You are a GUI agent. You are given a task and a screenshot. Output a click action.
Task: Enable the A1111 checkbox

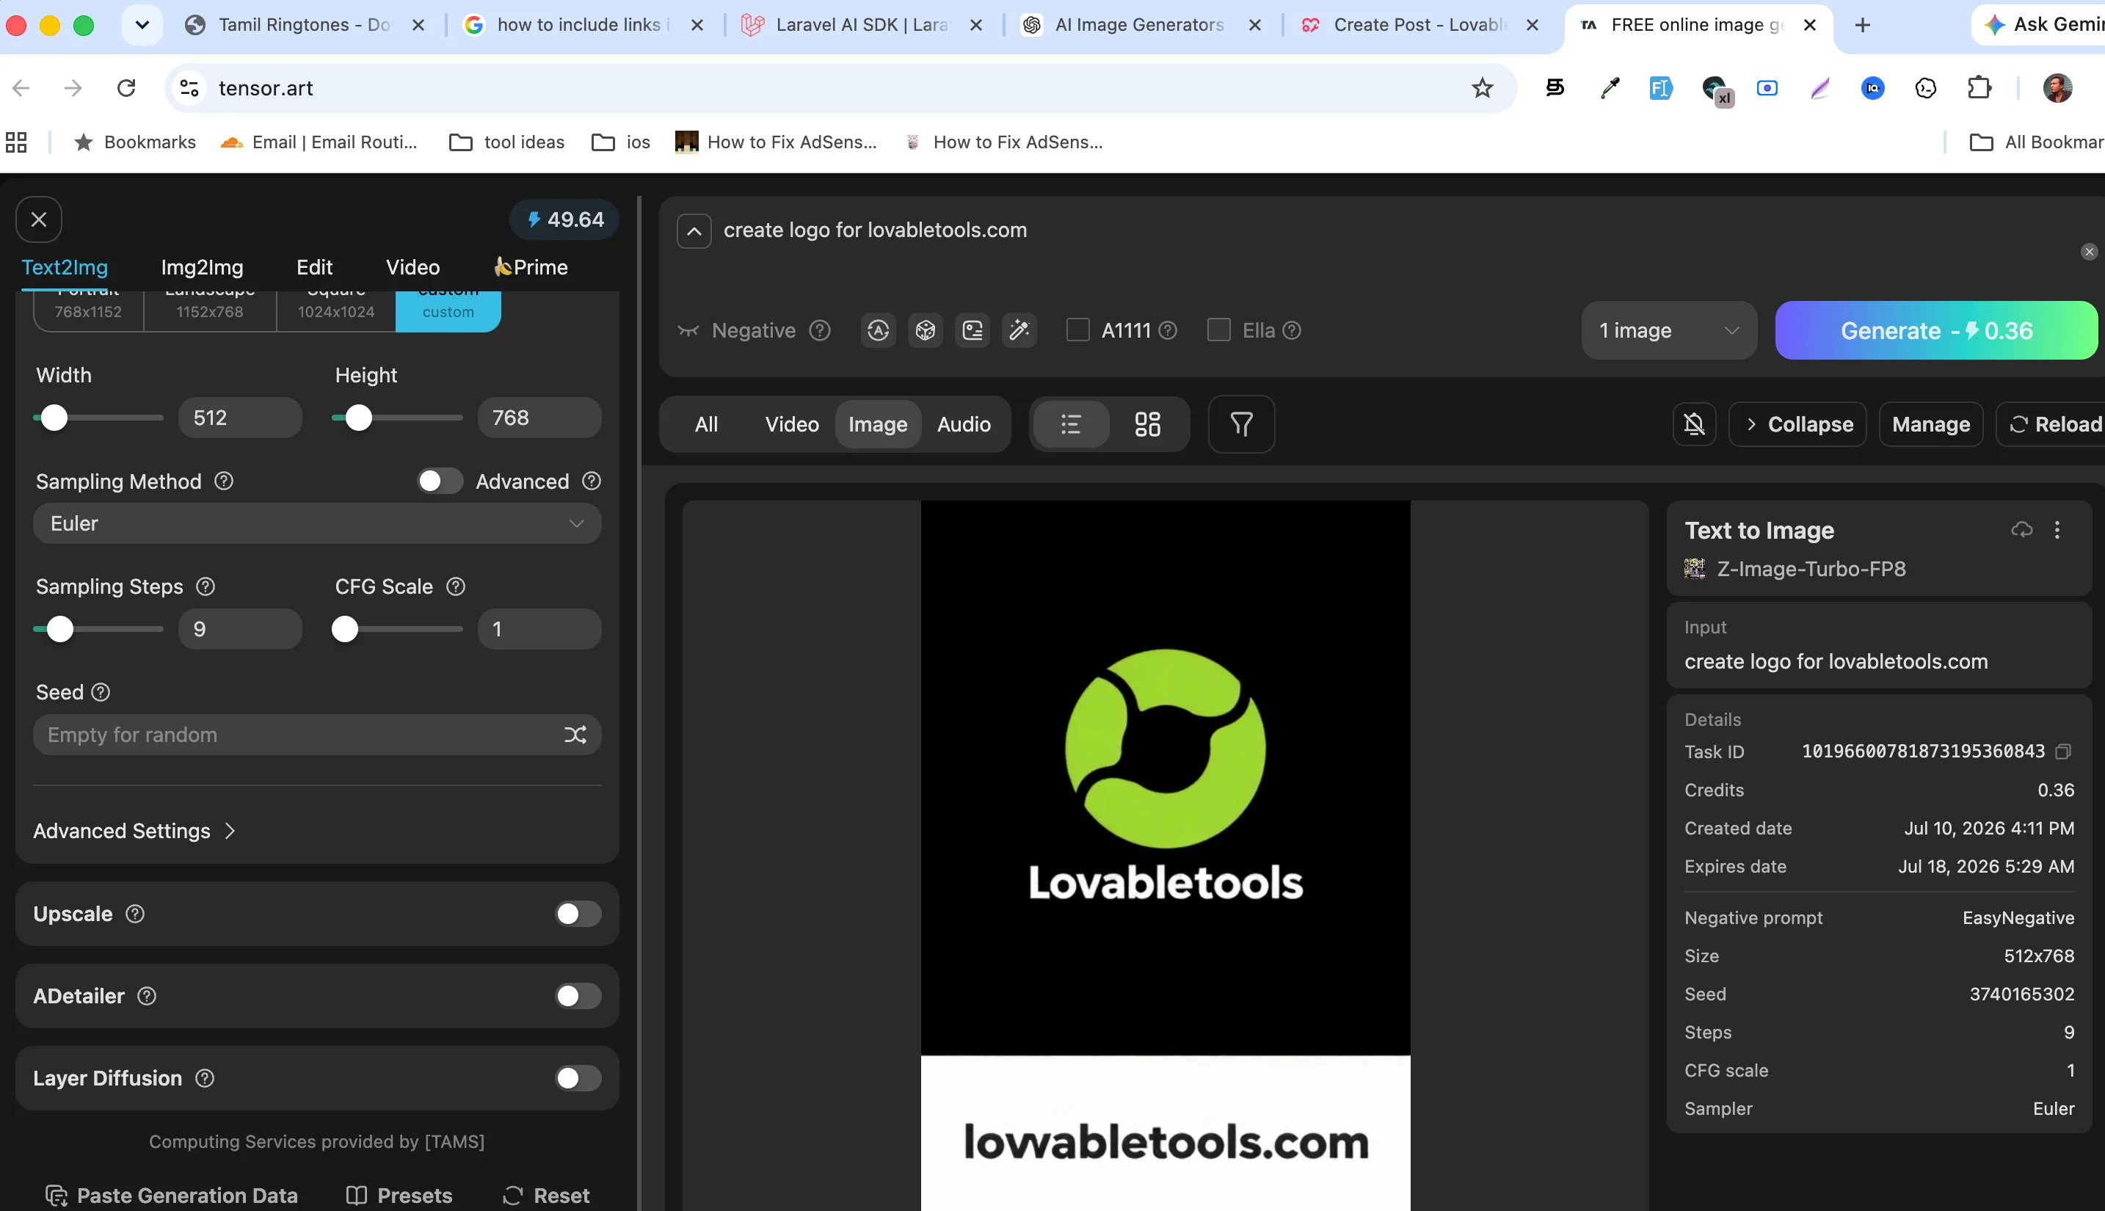coord(1078,330)
